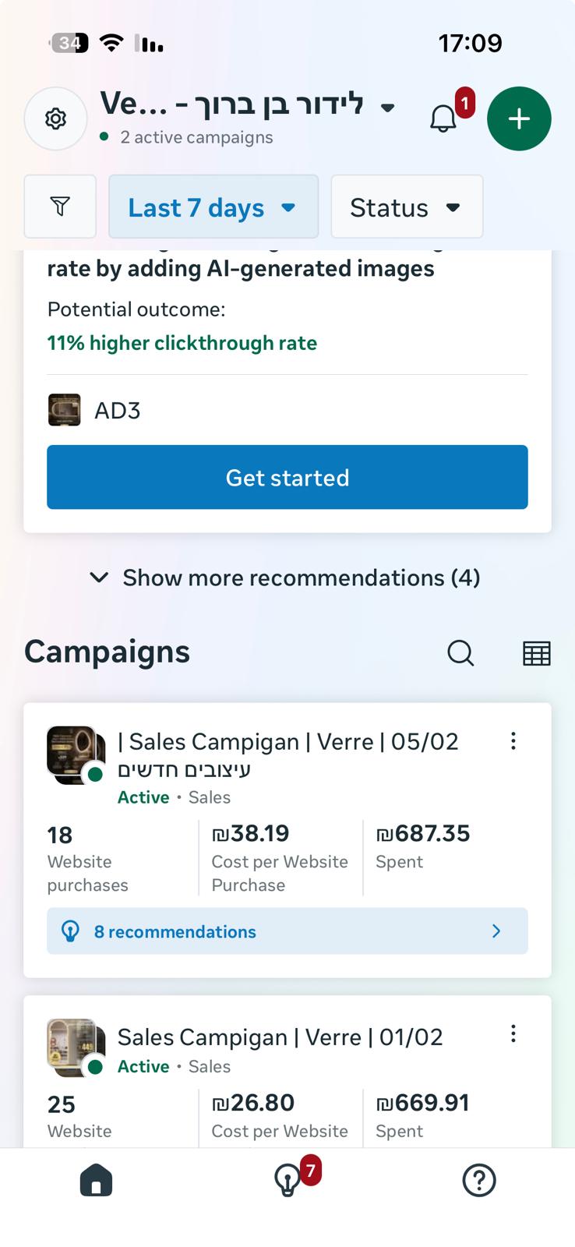The width and height of the screenshot is (575, 1247).
Task: Go to Home tab in bottom bar
Action: coord(96,1181)
